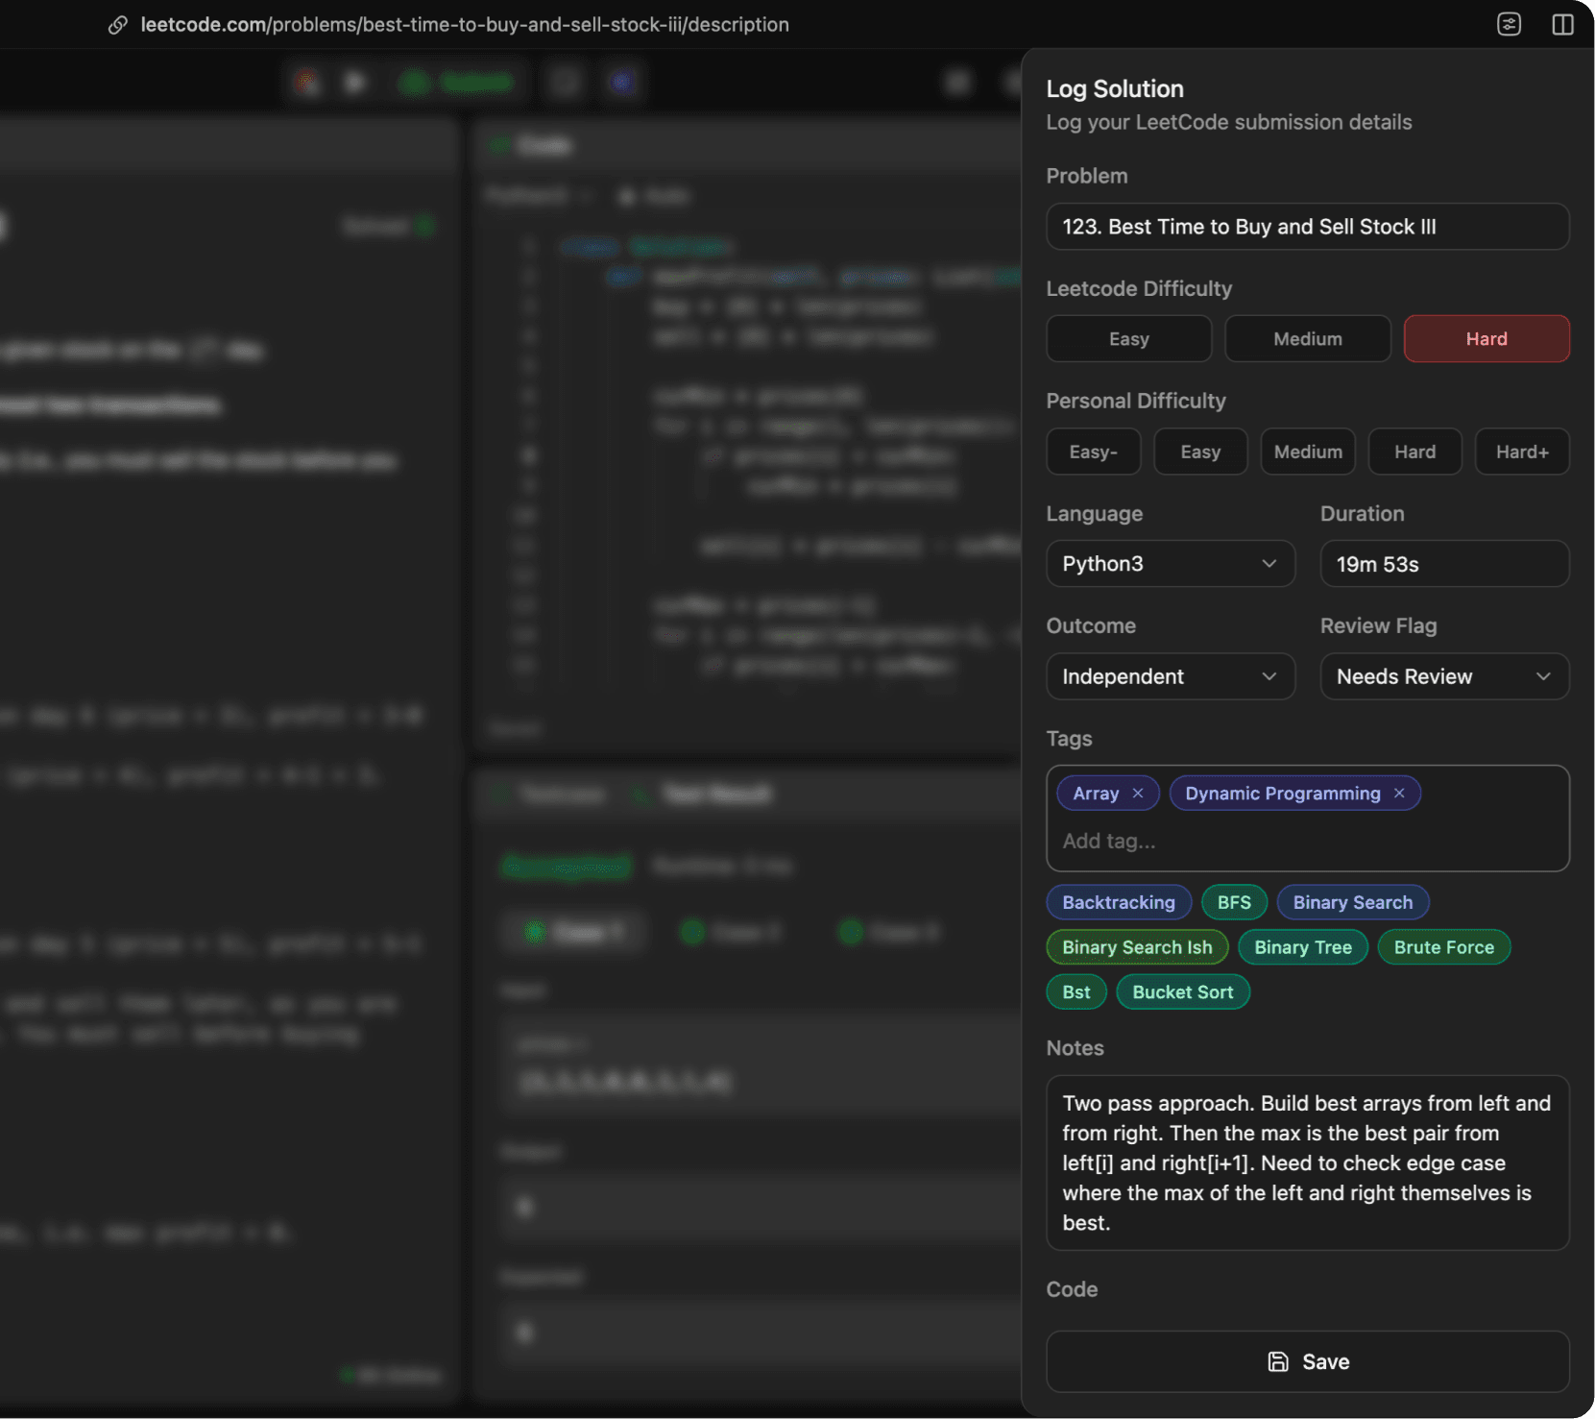1595x1419 pixels.
Task: Toggle the browser side panel icon
Action: coord(1563,24)
